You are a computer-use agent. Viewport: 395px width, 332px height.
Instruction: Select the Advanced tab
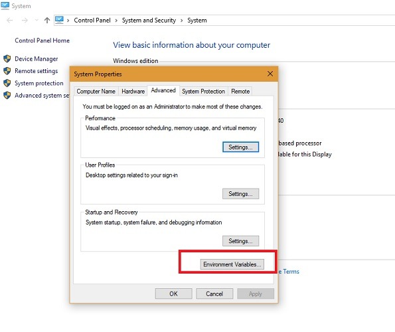click(x=163, y=90)
